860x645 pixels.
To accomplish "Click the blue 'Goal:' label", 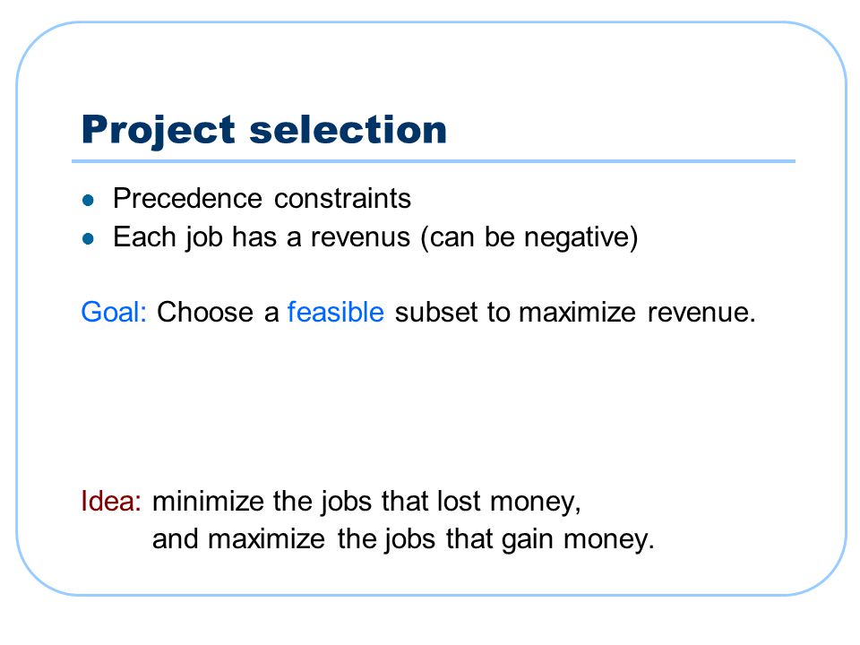I will tap(114, 312).
